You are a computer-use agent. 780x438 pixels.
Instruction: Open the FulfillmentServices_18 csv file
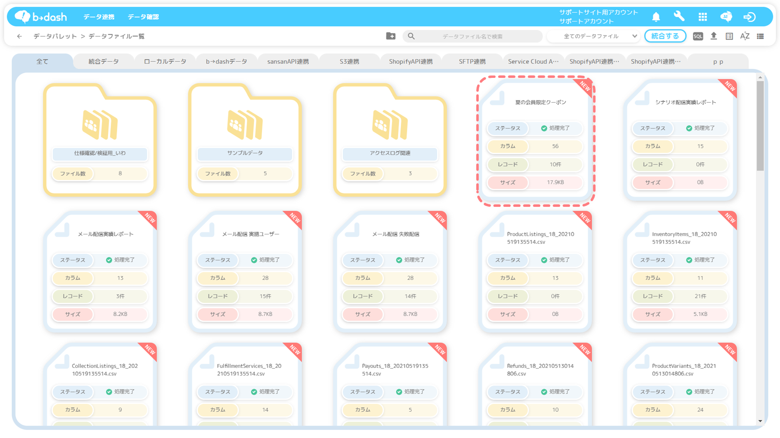(245, 384)
